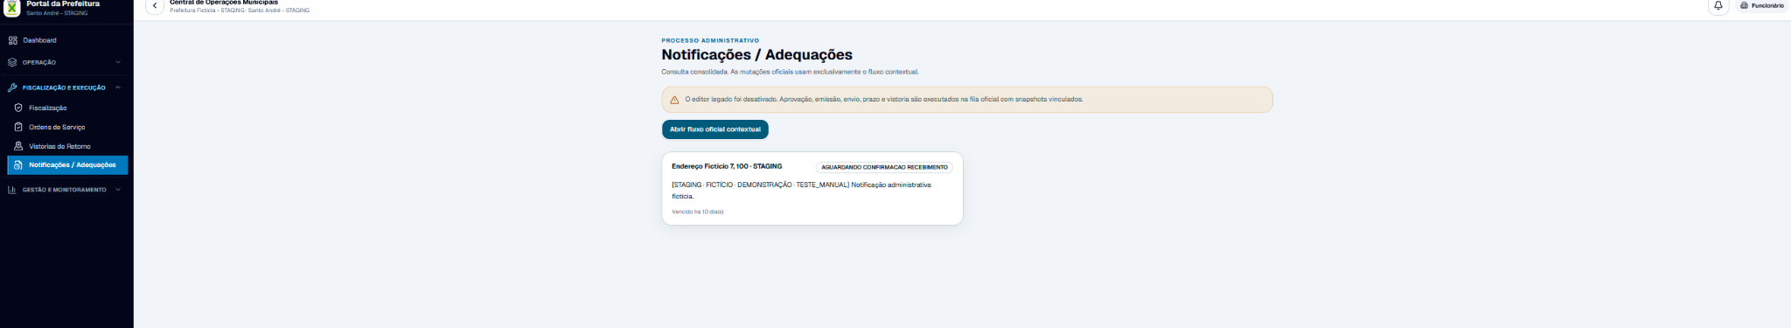This screenshot has height=328, width=1791.
Task: Click the Operação layers icon
Action: 12,62
